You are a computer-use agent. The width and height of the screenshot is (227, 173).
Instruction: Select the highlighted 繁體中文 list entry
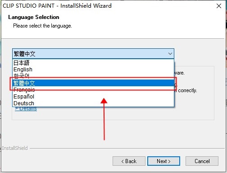[x=93, y=83]
